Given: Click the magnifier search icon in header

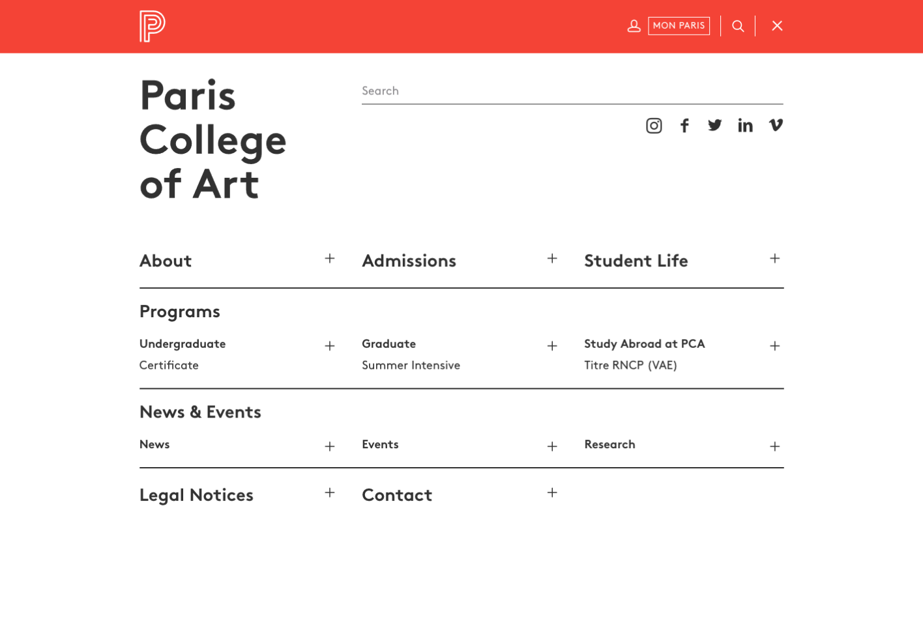Looking at the screenshot, I should point(738,26).
